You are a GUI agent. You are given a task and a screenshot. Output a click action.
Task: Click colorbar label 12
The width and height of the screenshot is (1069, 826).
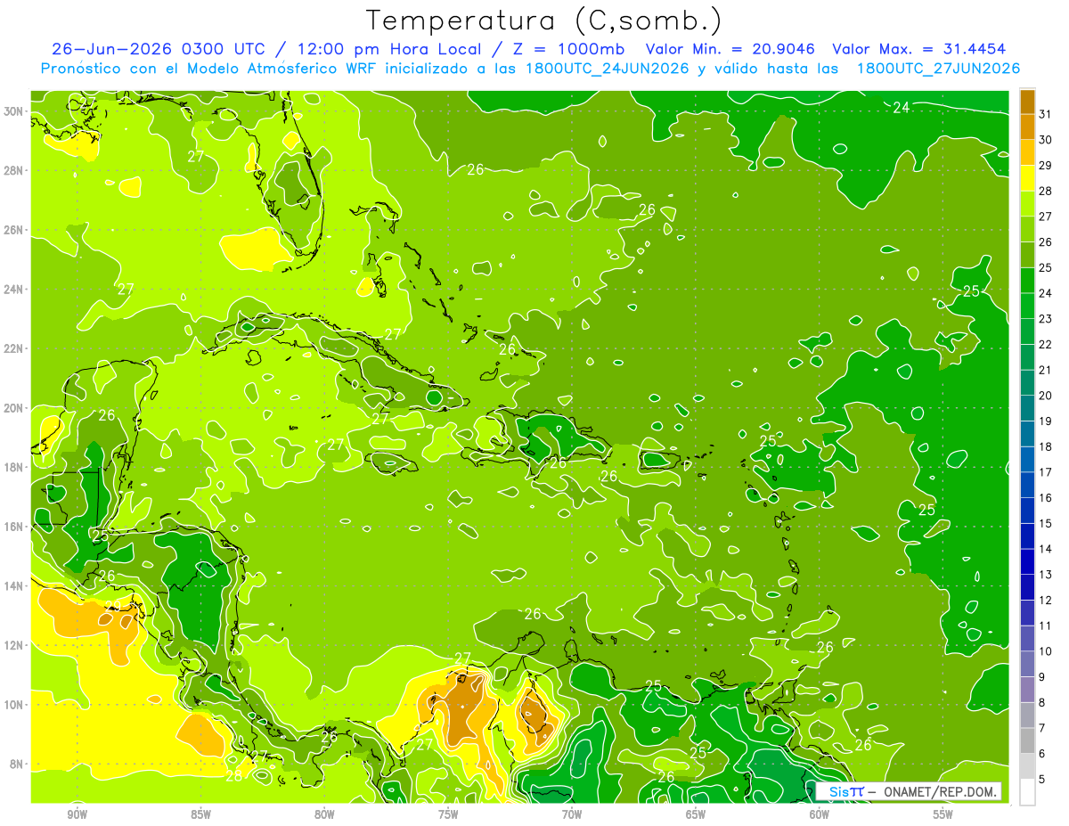click(x=1046, y=601)
